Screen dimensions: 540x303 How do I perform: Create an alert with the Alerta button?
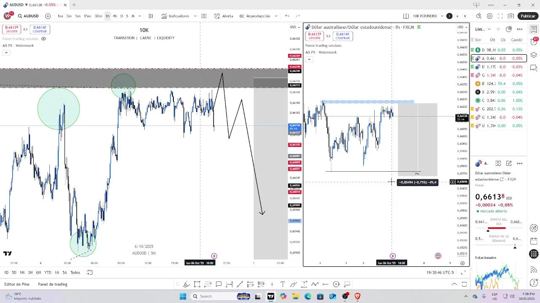[x=224, y=16]
